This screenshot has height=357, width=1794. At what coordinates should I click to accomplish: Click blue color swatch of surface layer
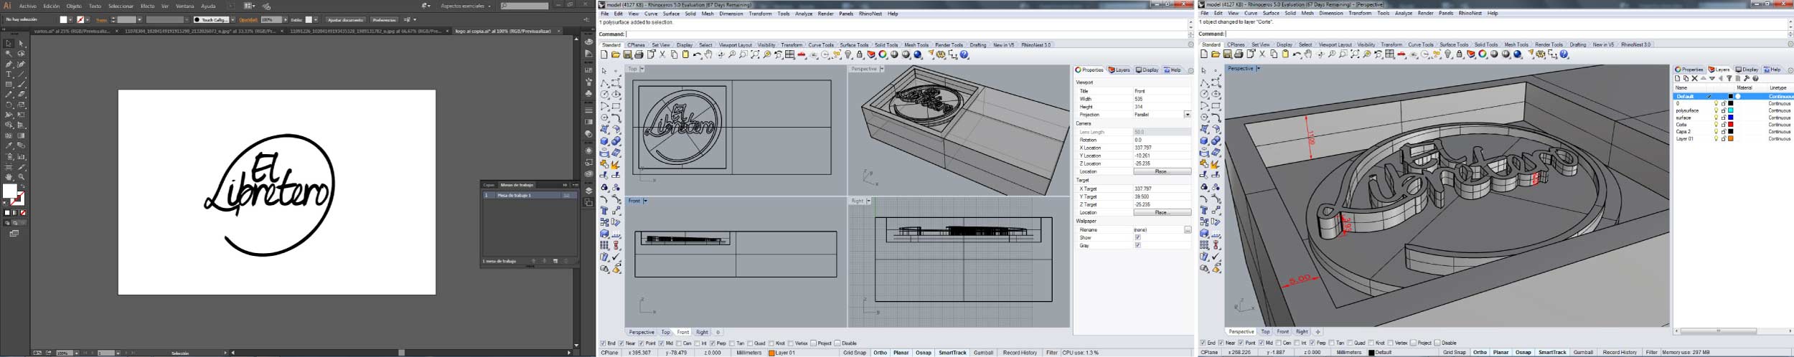[1731, 118]
